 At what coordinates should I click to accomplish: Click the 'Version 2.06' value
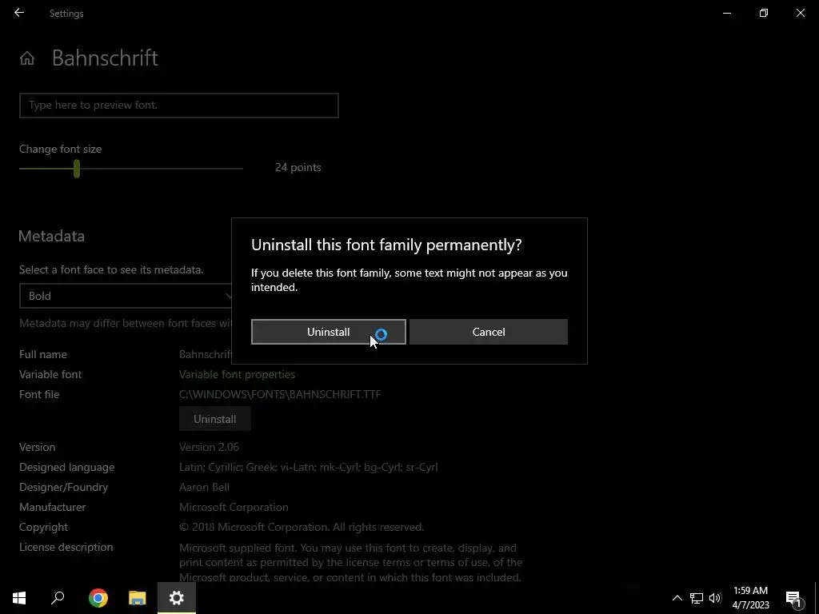pyautogui.click(x=209, y=447)
